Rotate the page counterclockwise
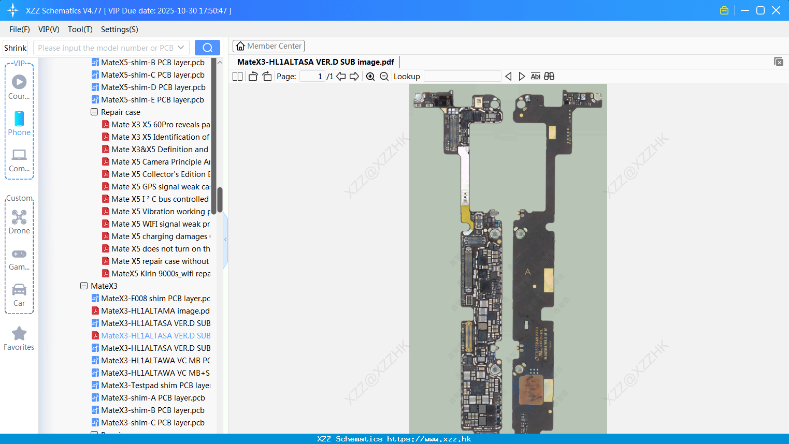Image resolution: width=789 pixels, height=444 pixels. click(253, 77)
